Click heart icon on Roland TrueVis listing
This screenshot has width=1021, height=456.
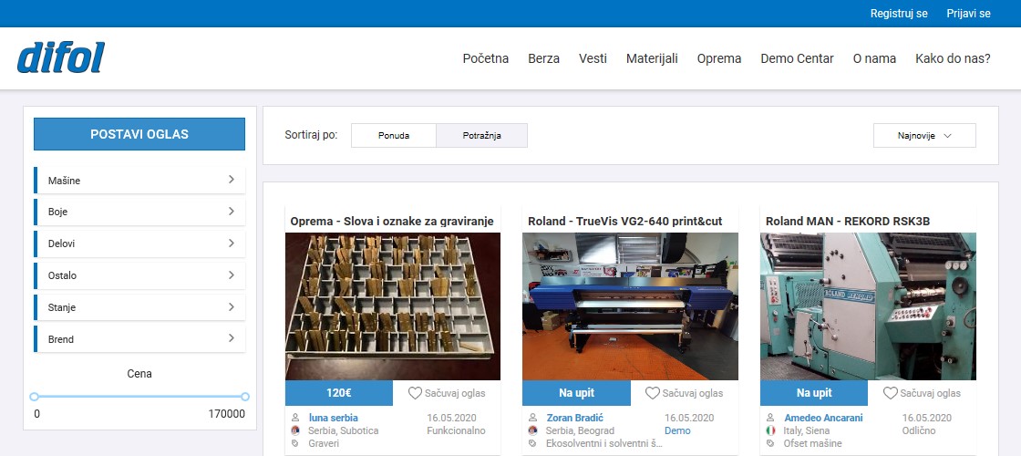pos(652,393)
